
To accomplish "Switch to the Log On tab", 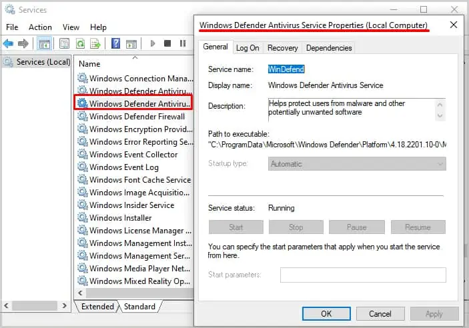I will tap(248, 48).
